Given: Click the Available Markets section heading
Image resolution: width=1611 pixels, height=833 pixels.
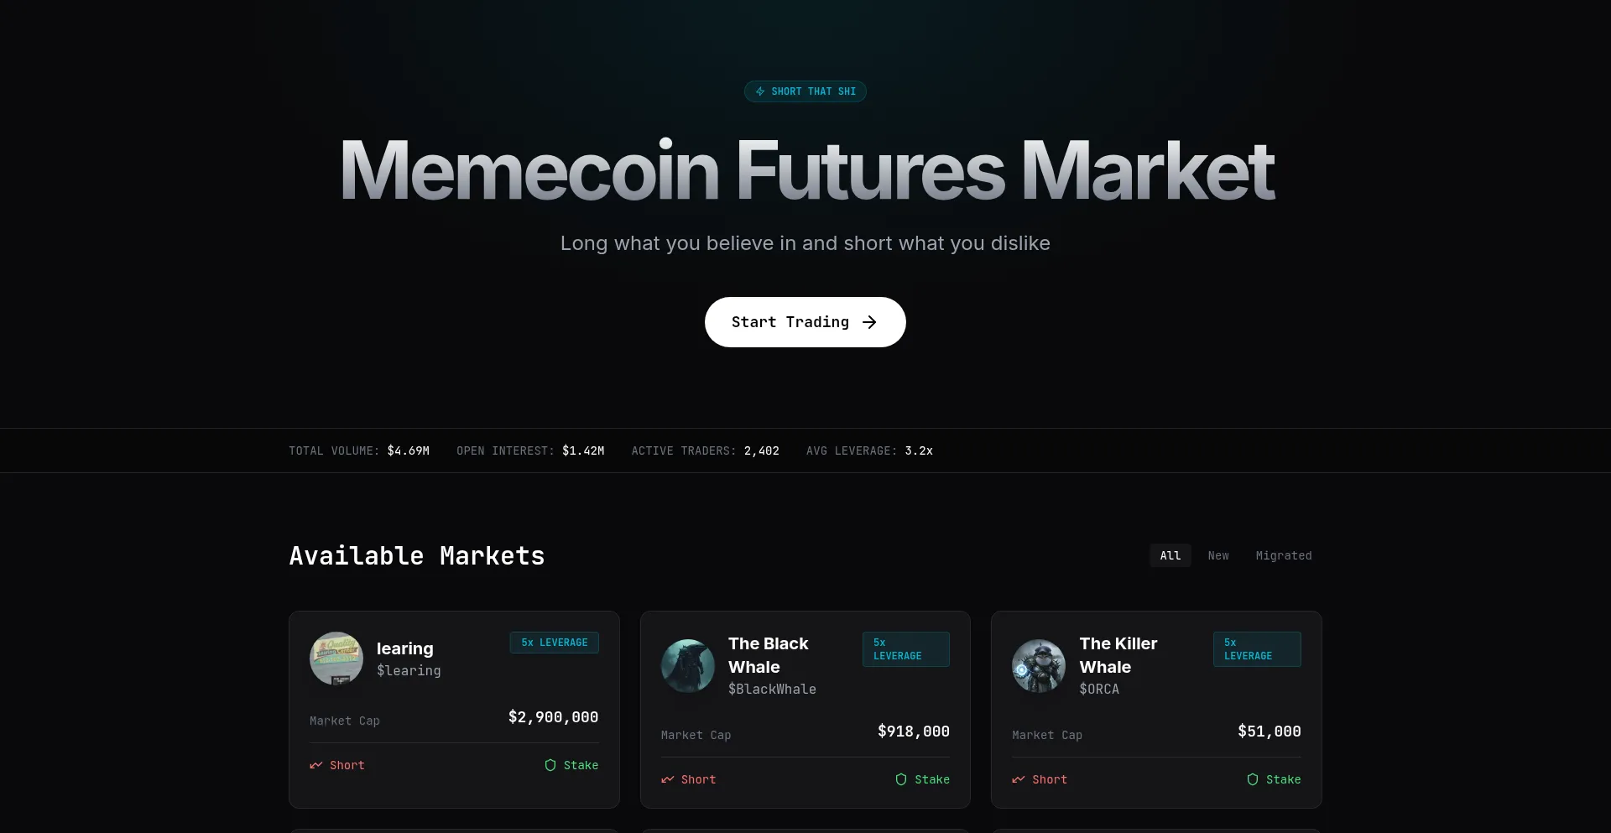Looking at the screenshot, I should (x=416, y=555).
